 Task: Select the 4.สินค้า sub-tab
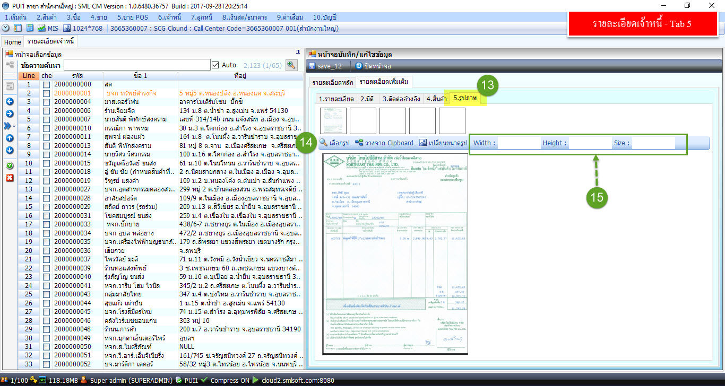(436, 99)
